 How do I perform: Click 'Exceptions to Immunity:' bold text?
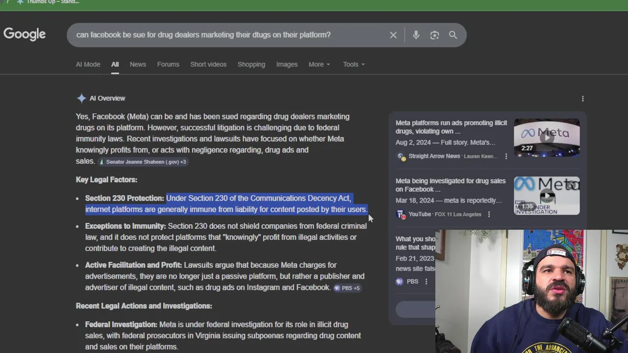[x=126, y=226]
